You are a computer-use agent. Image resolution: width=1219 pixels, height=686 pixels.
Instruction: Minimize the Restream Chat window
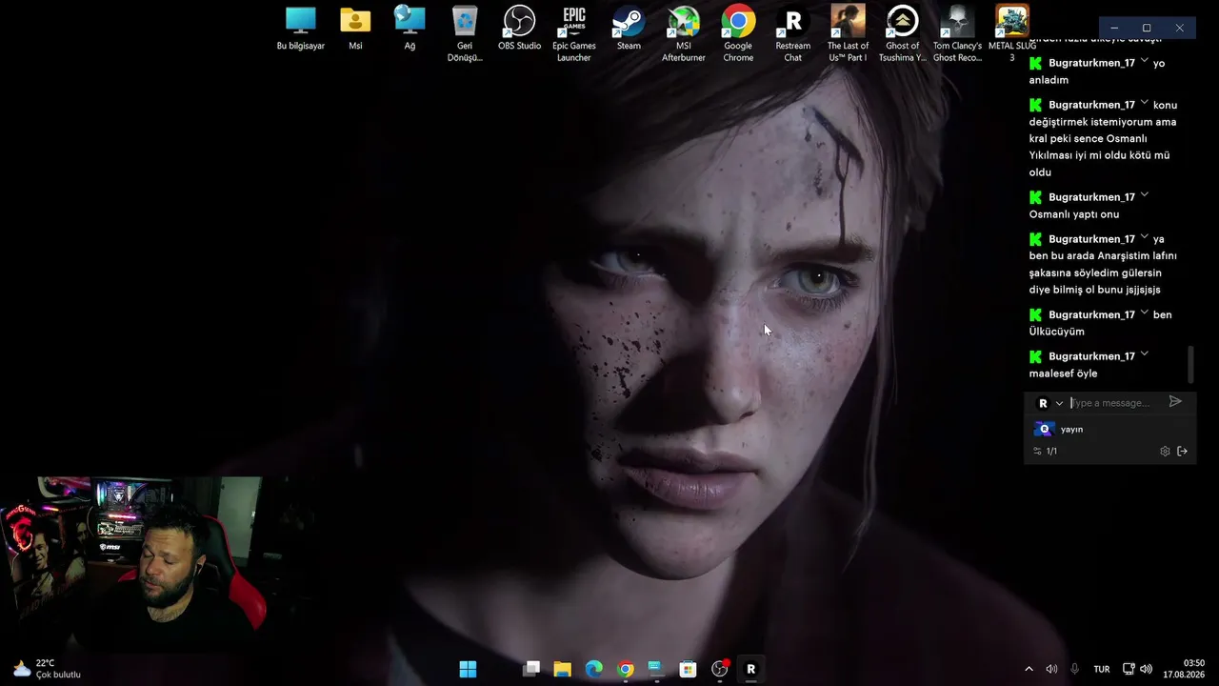pos(1114,29)
